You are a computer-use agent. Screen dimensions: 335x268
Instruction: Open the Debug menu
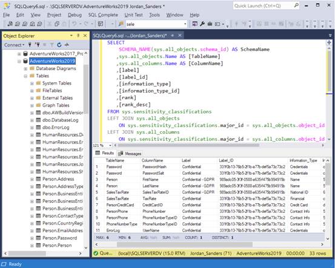tap(75, 15)
